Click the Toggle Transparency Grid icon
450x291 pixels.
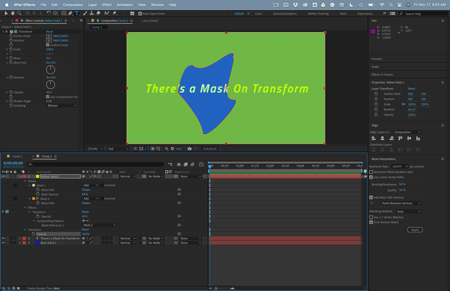pos(141,149)
